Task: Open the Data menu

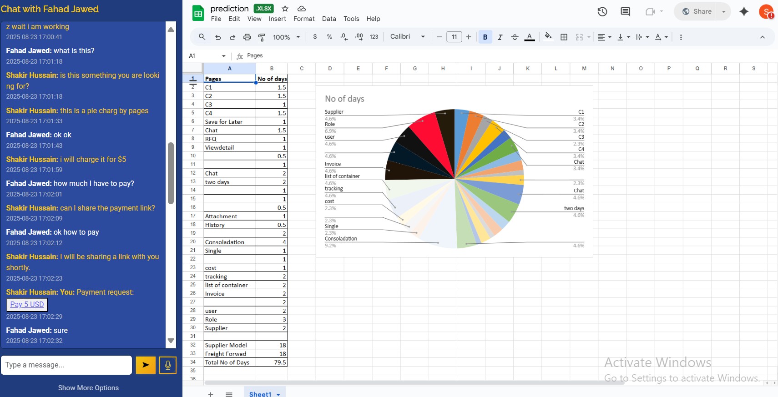Action: [328, 19]
